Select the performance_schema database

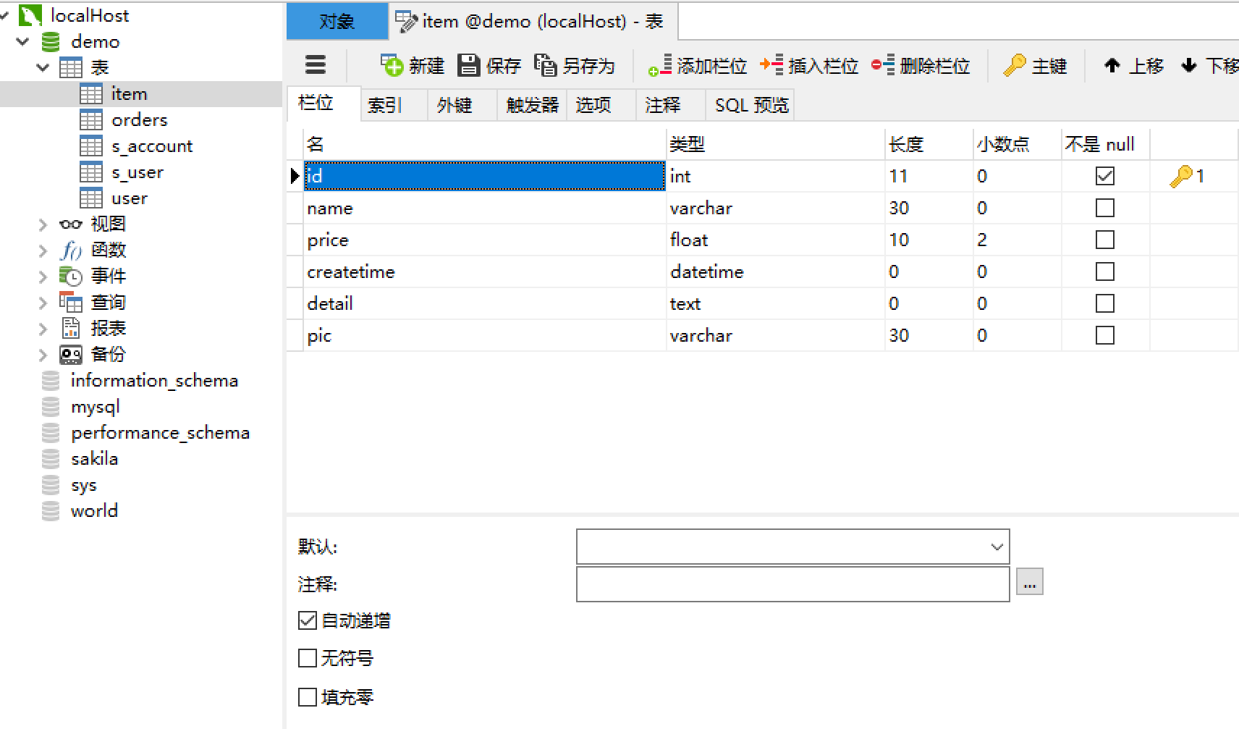160,432
